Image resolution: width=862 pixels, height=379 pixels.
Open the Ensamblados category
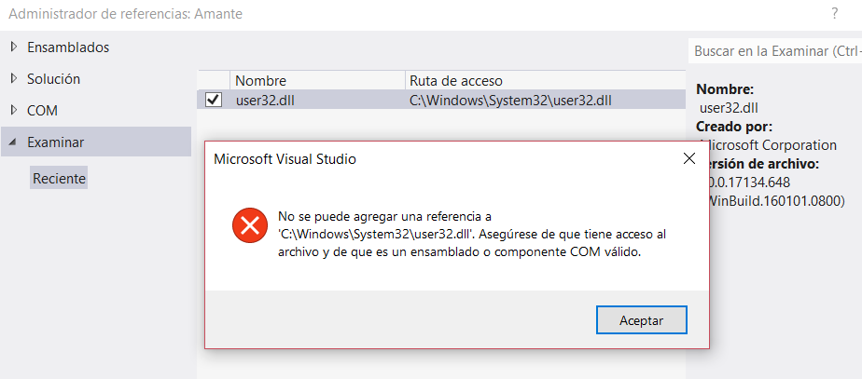(x=68, y=47)
